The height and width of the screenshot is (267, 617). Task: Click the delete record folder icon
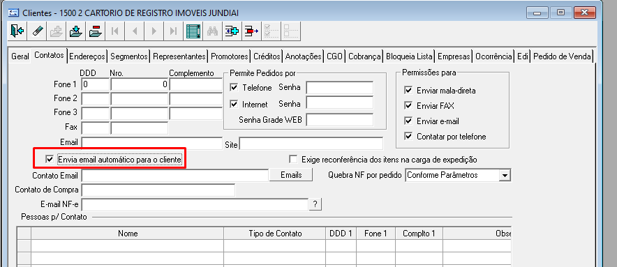tap(95, 31)
